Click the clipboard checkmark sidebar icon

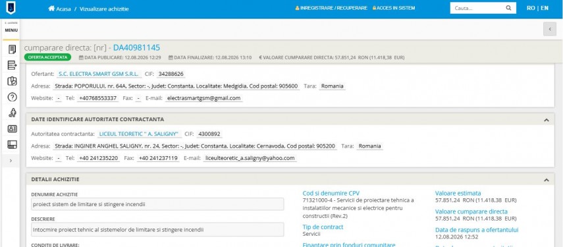(12, 81)
